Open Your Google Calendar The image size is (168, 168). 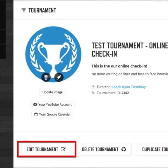53,115
